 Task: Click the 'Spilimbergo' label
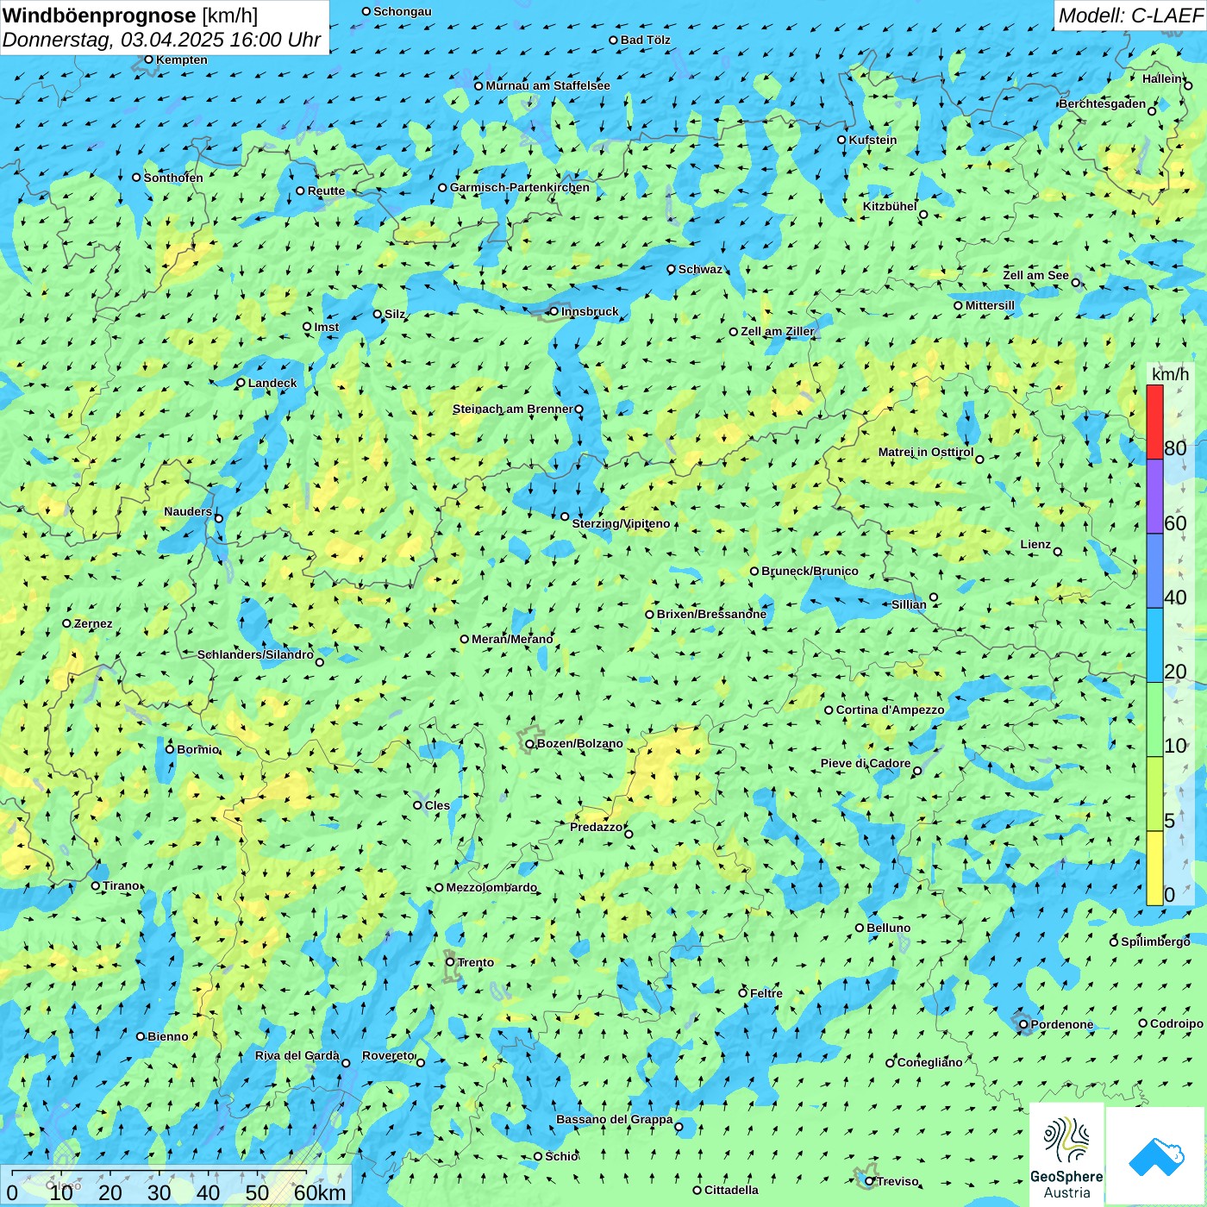(x=1155, y=941)
